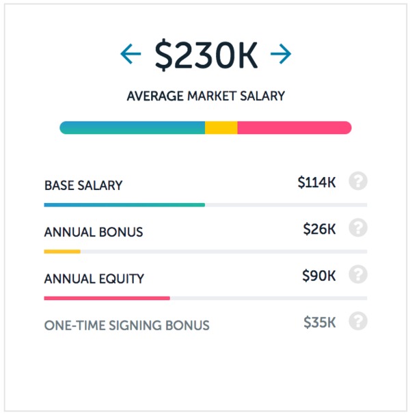The width and height of the screenshot is (410, 415).
Task: Click the One-Time Signing Bonus label
Action: pos(126,325)
